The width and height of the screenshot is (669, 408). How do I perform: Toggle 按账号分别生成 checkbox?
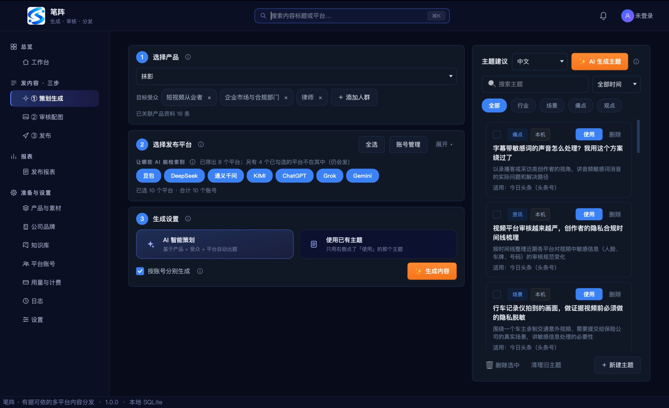(x=140, y=271)
